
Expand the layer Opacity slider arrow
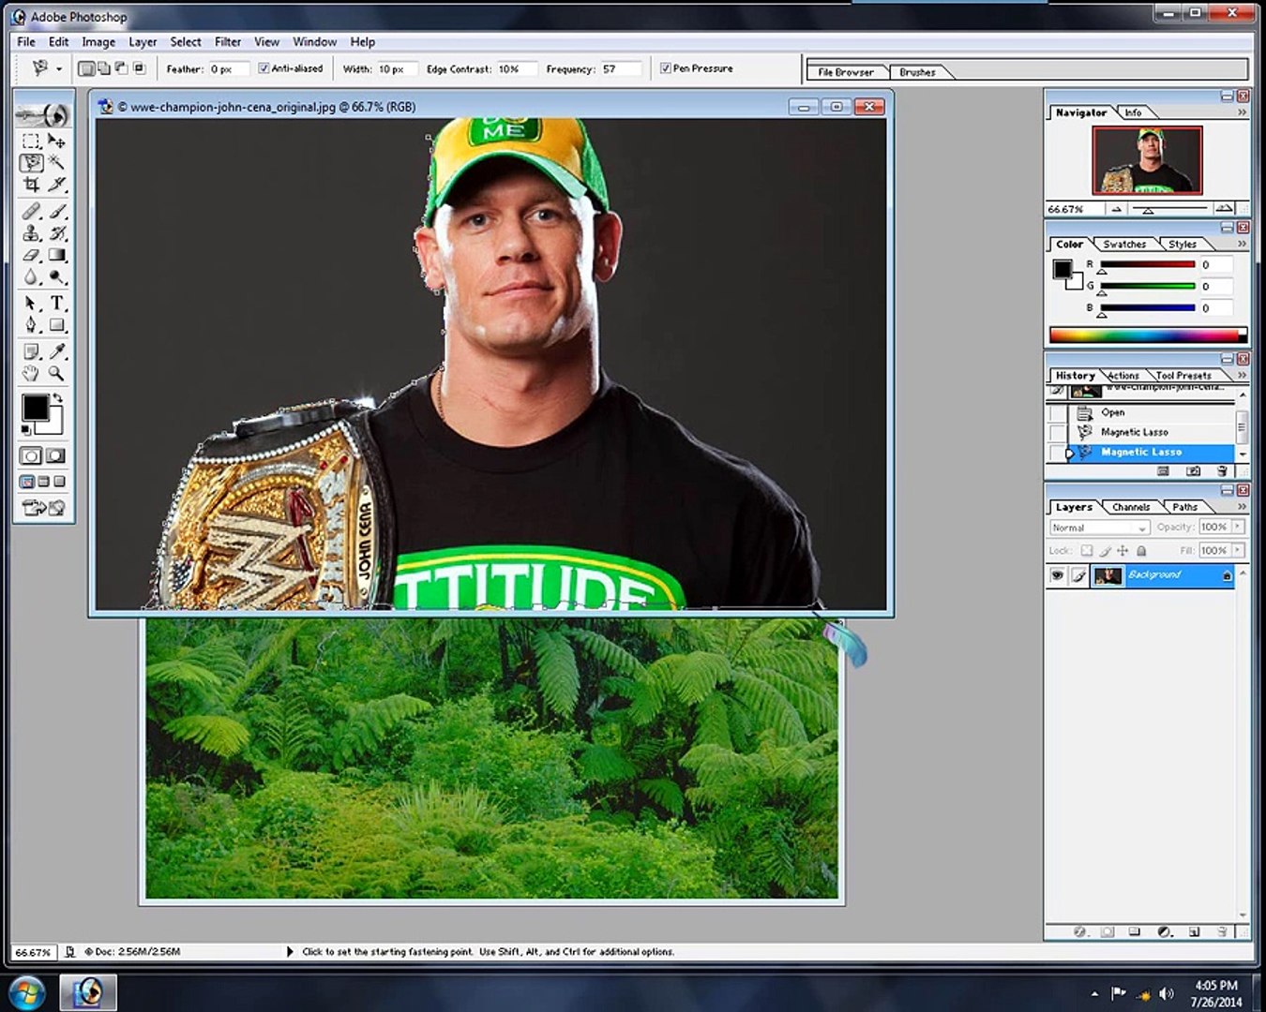click(1239, 527)
